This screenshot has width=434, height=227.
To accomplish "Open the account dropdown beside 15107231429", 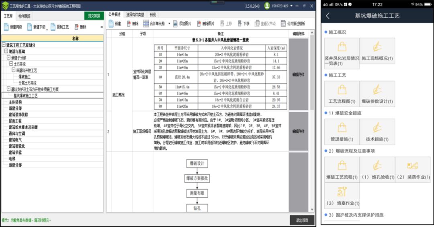I will click(291, 6).
